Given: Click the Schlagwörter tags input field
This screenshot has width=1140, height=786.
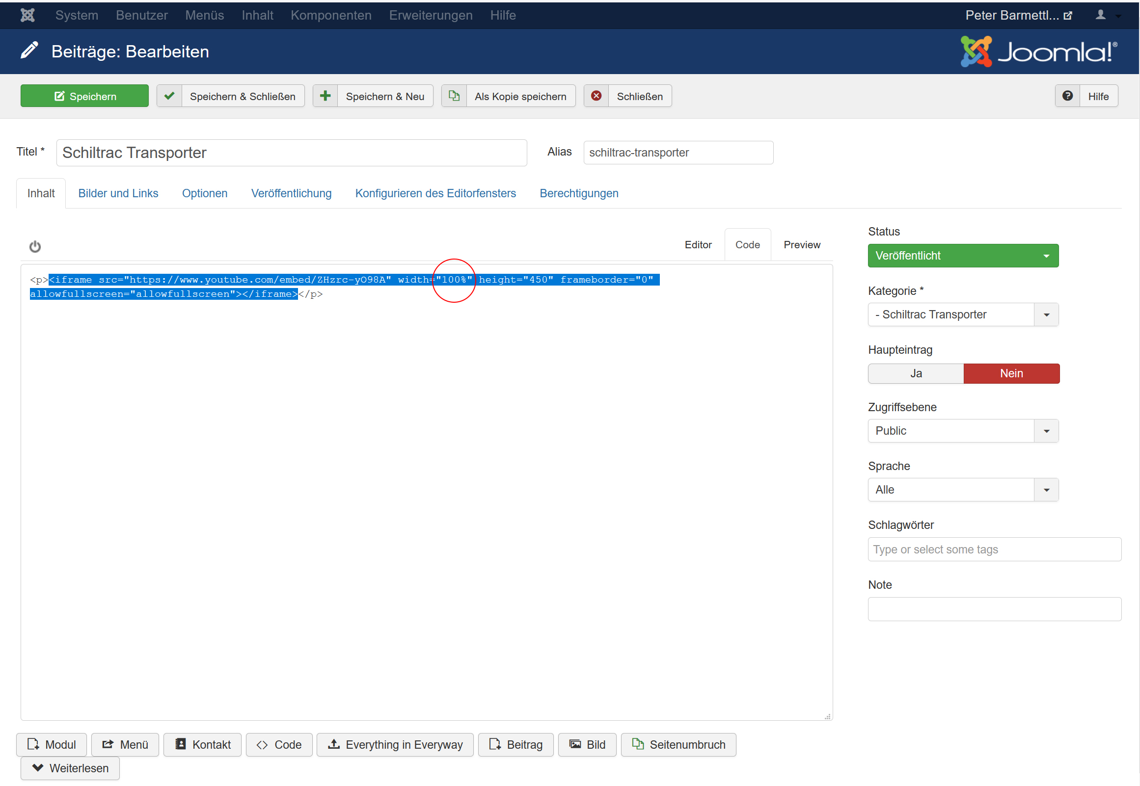Looking at the screenshot, I should (x=994, y=550).
